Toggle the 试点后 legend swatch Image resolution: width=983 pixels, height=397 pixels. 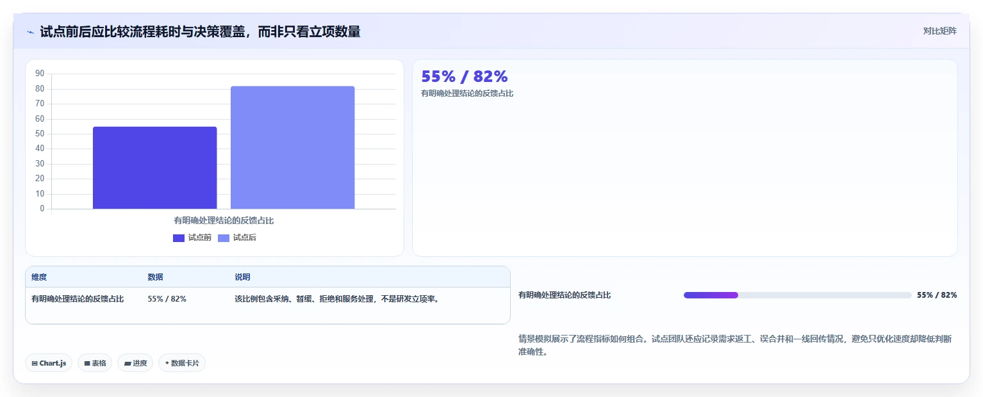coord(224,238)
